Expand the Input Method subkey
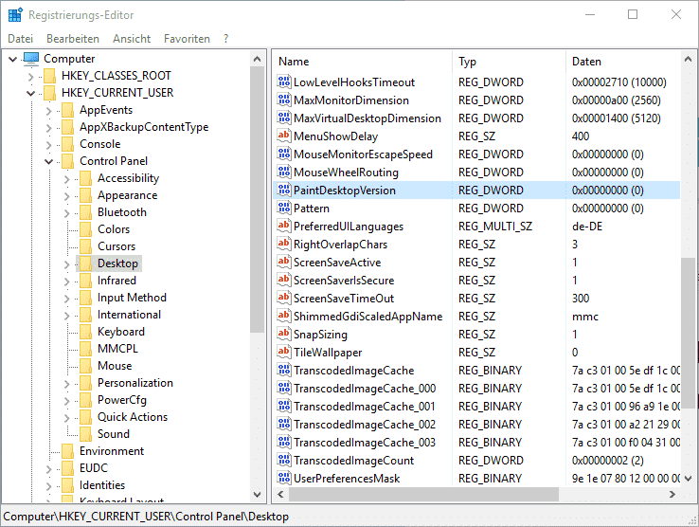The height and width of the screenshot is (527, 699). (67, 298)
